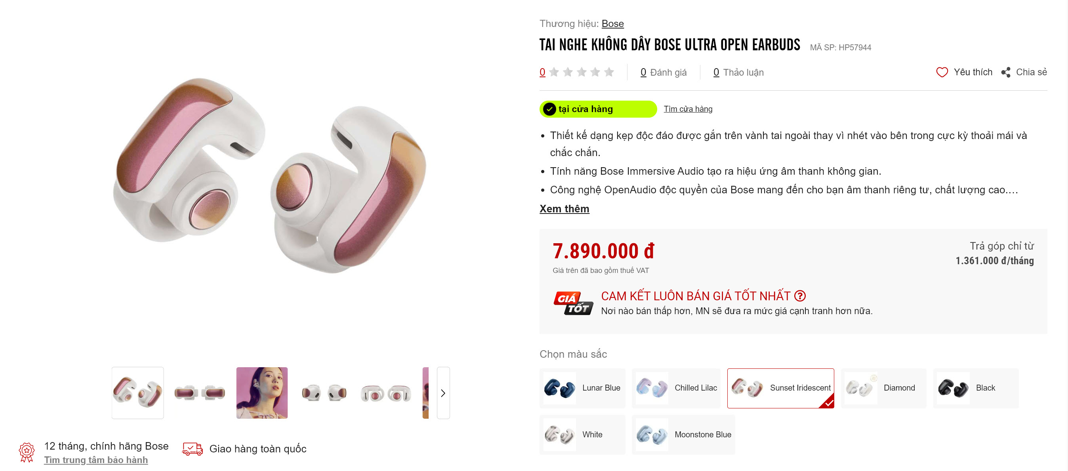
Task: Open the Thảo luận discussion section
Action: click(x=738, y=72)
